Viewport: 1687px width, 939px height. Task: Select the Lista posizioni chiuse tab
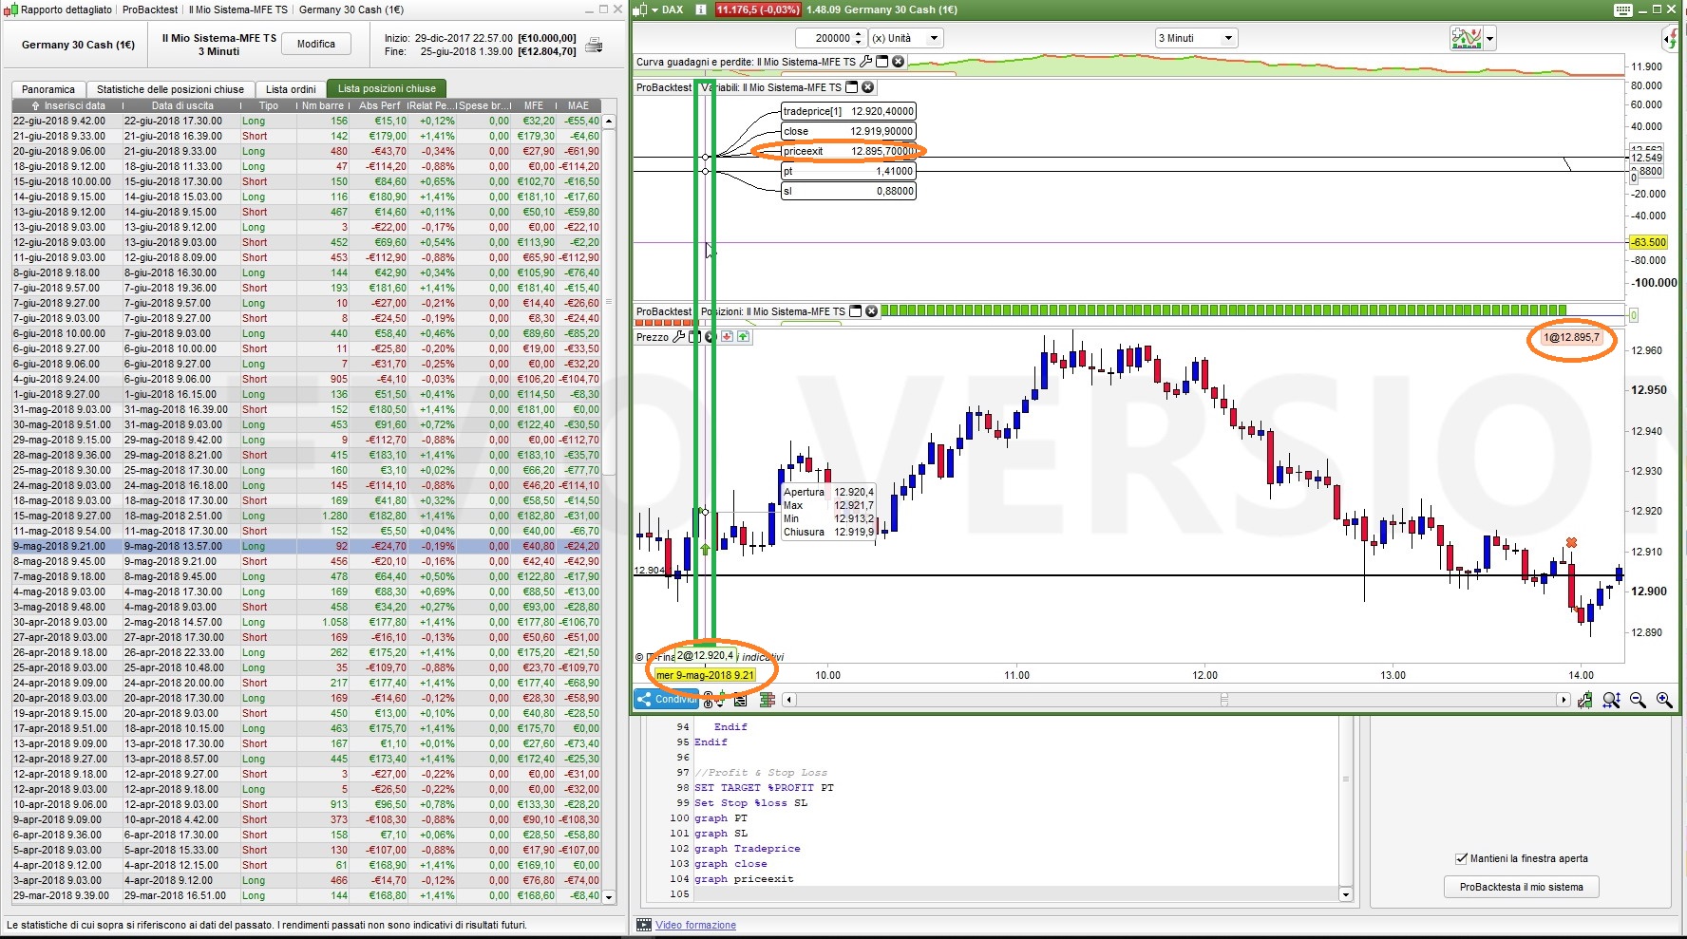[x=387, y=89]
